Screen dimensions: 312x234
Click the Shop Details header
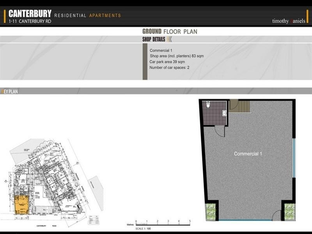[x=154, y=39]
